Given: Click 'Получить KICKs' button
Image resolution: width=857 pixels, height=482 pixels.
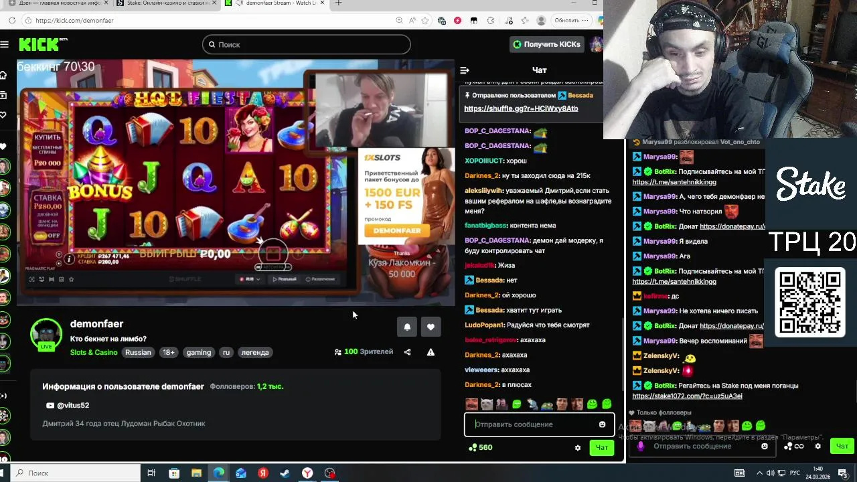Looking at the screenshot, I should (x=547, y=44).
